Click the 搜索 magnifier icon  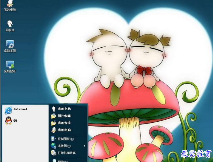[54, 160]
